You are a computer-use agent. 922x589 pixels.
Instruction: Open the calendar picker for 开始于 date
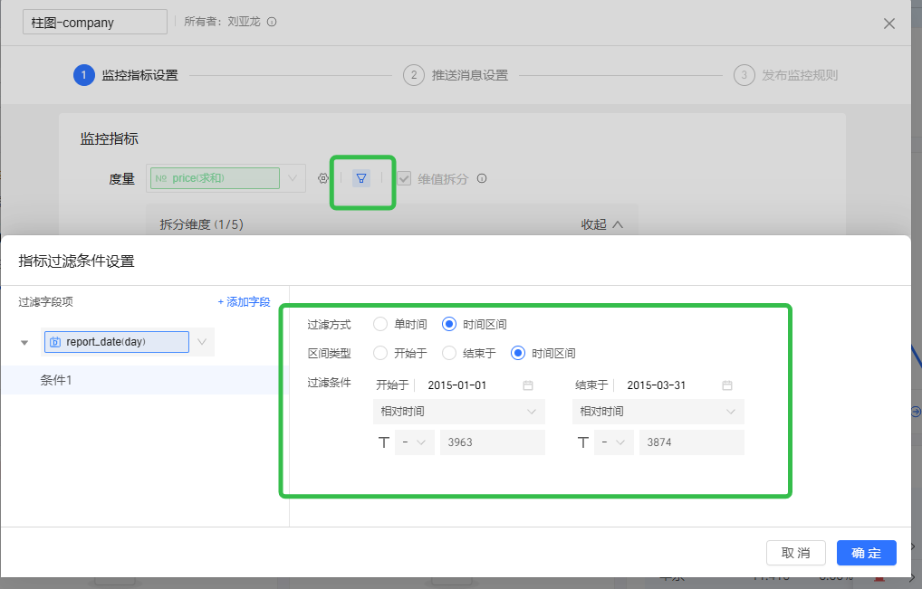tap(528, 385)
